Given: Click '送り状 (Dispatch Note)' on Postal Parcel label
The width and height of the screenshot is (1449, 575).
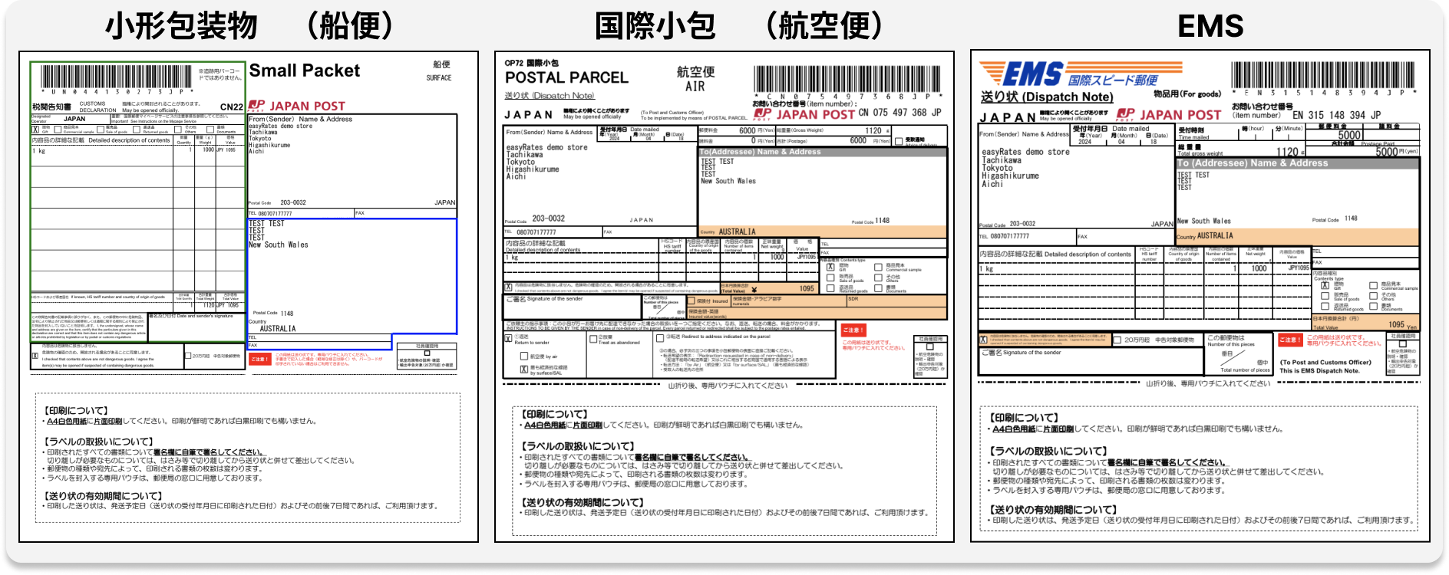Looking at the screenshot, I should [549, 96].
